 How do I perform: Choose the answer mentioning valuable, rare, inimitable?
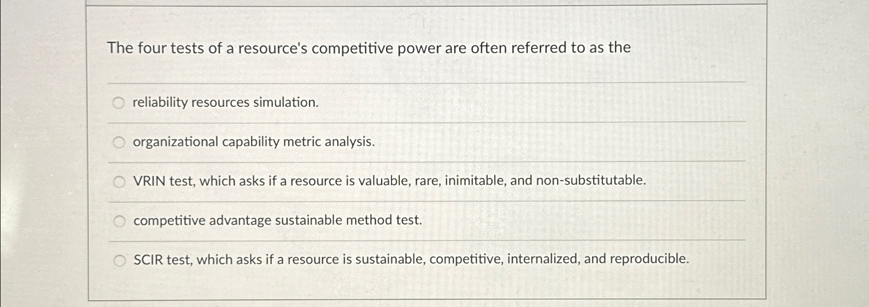pyautogui.click(x=389, y=181)
